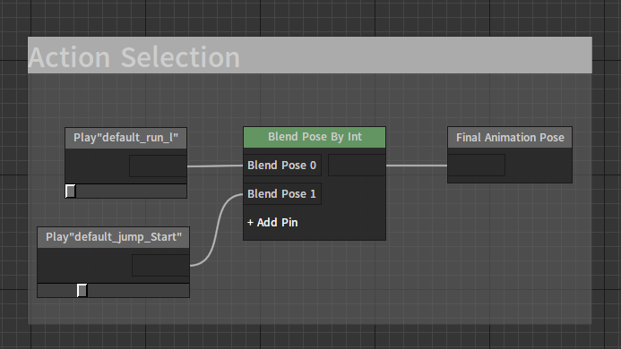The width and height of the screenshot is (621, 349).
Task: Select the Blend Pose By Int node title
Action: pyautogui.click(x=315, y=137)
